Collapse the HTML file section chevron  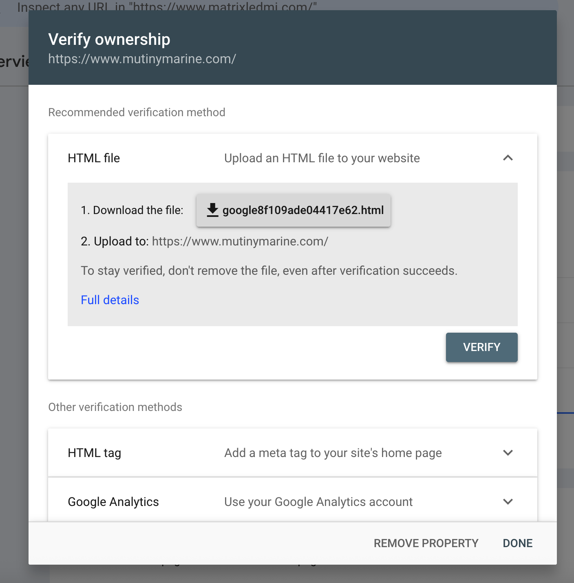point(508,158)
